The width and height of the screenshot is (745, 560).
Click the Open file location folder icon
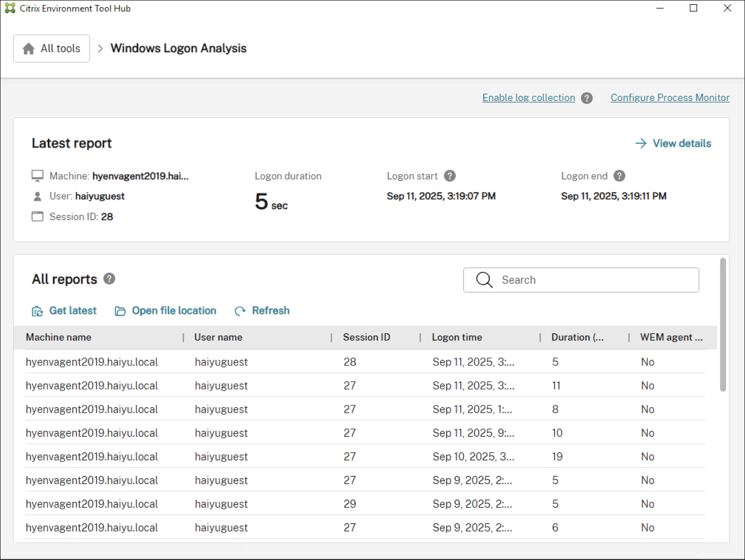(120, 311)
